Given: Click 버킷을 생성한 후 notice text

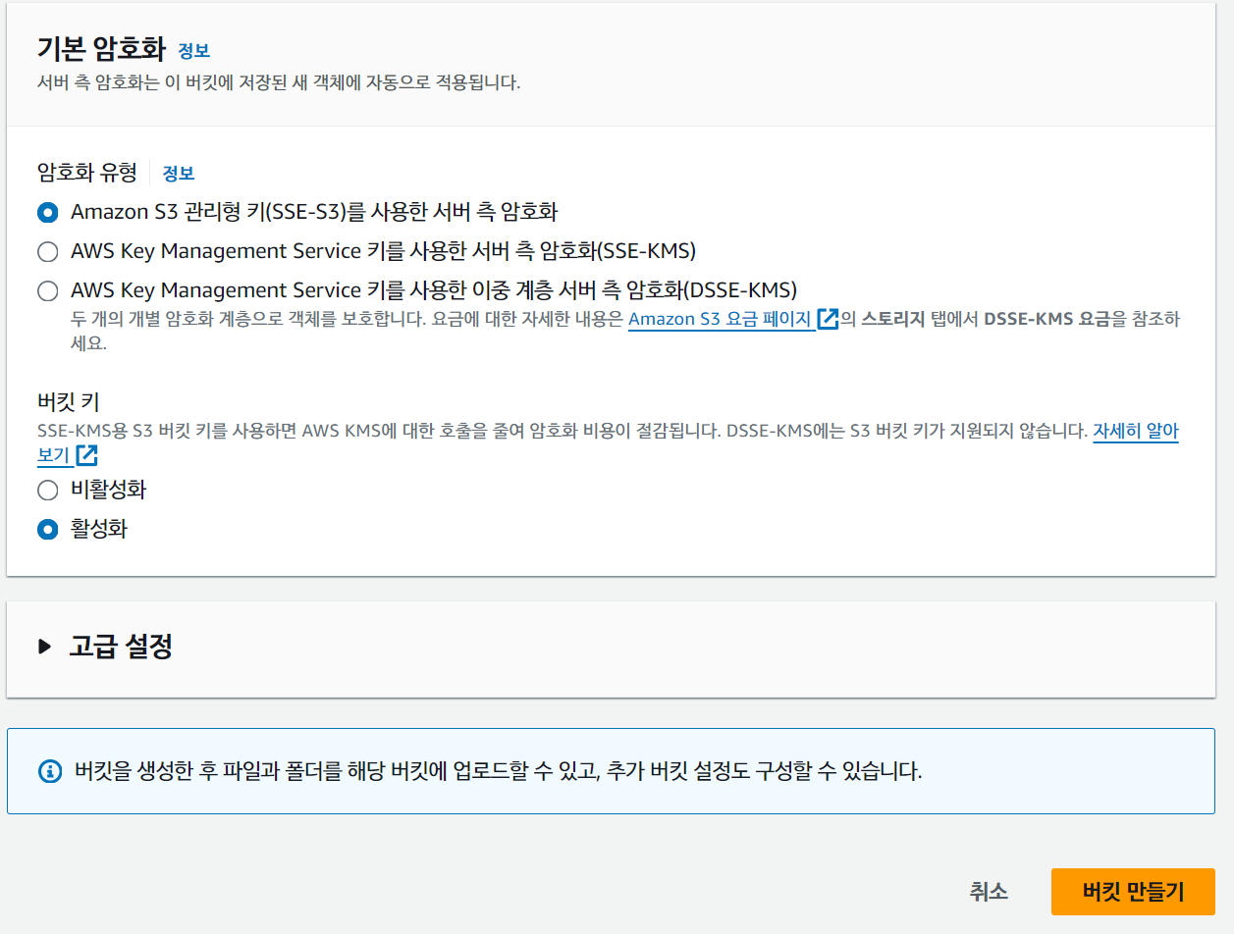Looking at the screenshot, I should 498,770.
